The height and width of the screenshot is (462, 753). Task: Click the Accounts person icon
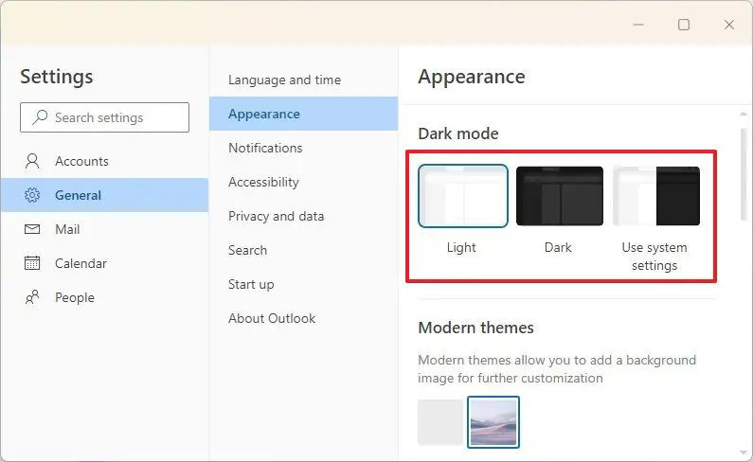tap(33, 161)
